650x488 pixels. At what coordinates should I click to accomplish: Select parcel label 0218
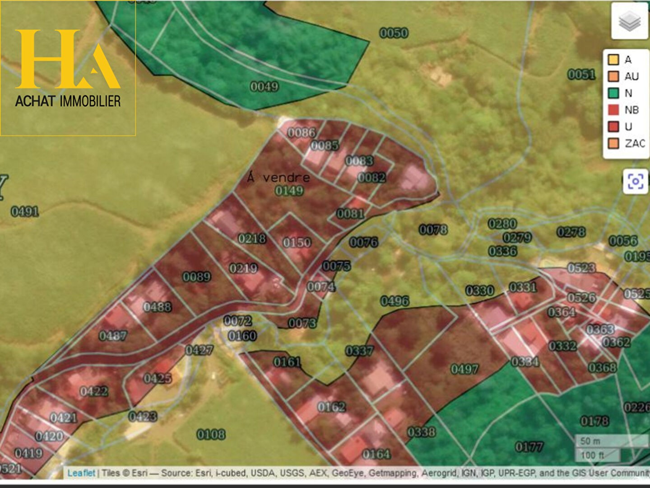252,238
